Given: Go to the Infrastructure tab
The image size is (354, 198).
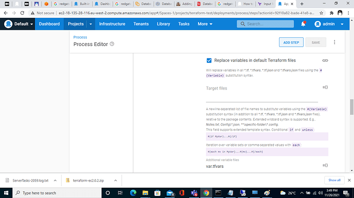Looking at the screenshot, I should coord(112,24).
